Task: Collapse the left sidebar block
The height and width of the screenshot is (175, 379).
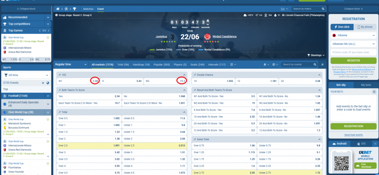Action: pos(26,9)
